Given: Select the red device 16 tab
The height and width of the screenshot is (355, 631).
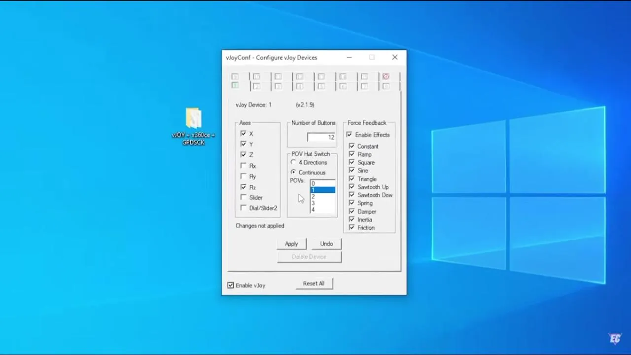Looking at the screenshot, I should click(x=386, y=76).
